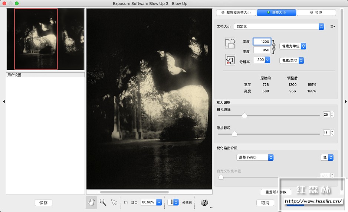Collapse the left panel with arrow
Image resolution: width=348 pixels, height=212 pixels.
[4, 101]
